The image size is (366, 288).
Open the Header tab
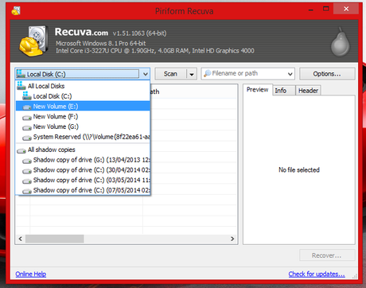(x=308, y=91)
